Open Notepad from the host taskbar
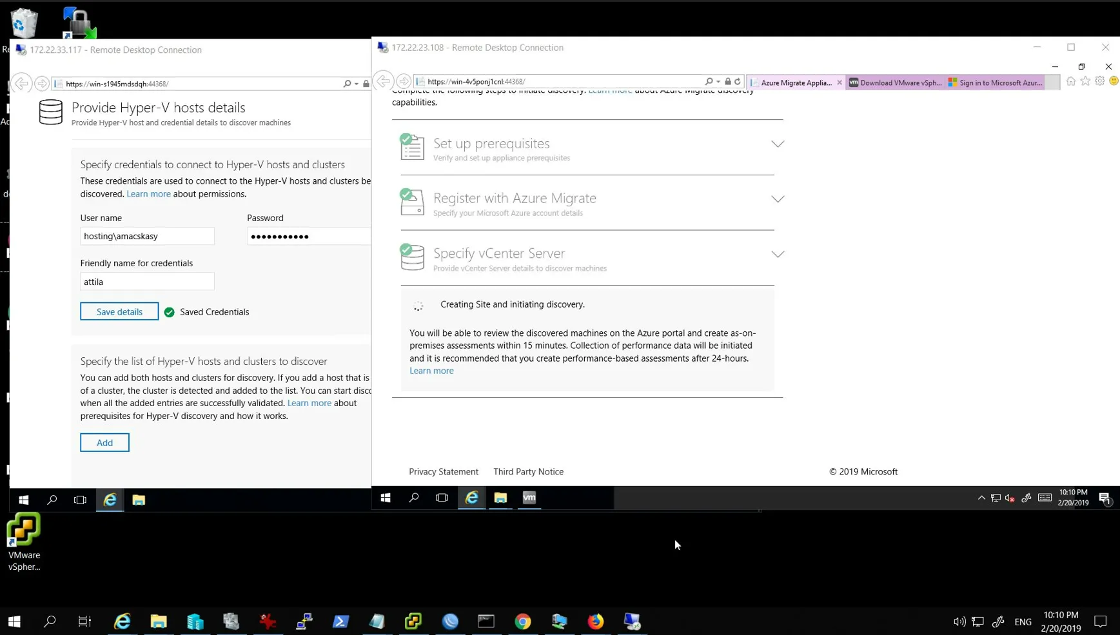Image resolution: width=1120 pixels, height=635 pixels. click(x=377, y=621)
